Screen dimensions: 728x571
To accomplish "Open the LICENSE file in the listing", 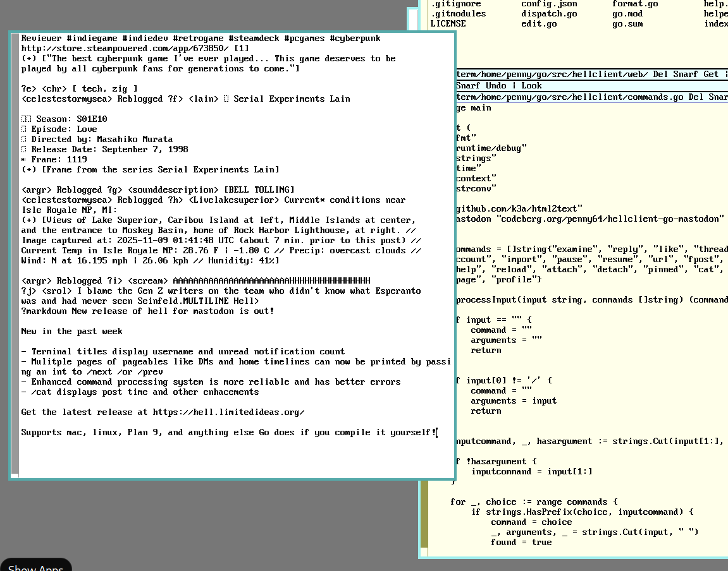I will (448, 24).
